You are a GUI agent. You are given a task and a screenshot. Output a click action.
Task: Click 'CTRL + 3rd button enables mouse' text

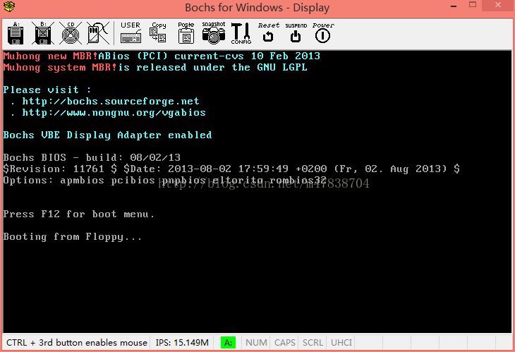(76, 343)
